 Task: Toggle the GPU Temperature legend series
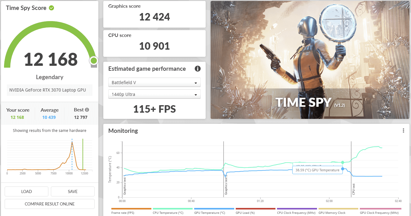click(214, 211)
